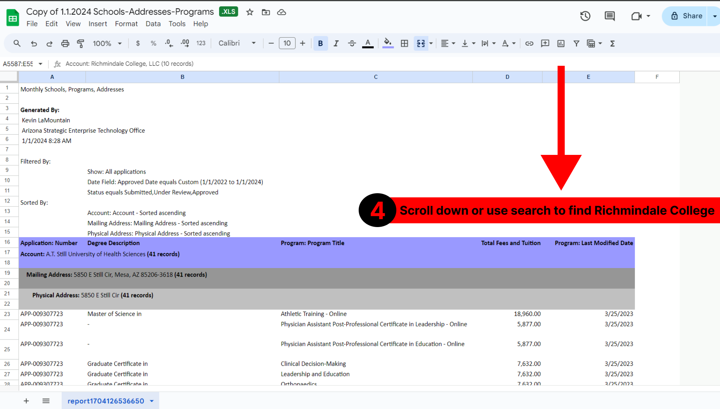Open the Google Sheets home icon
The height and width of the screenshot is (409, 720).
[13, 17]
